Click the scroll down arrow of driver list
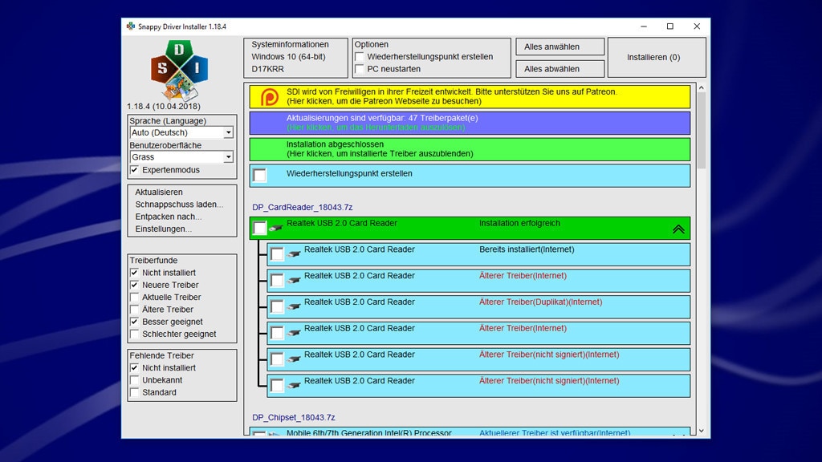This screenshot has width=822, height=462. point(702,431)
